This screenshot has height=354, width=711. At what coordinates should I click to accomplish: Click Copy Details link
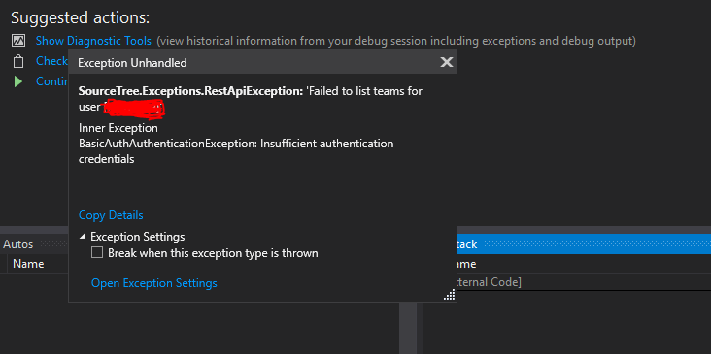(x=111, y=215)
